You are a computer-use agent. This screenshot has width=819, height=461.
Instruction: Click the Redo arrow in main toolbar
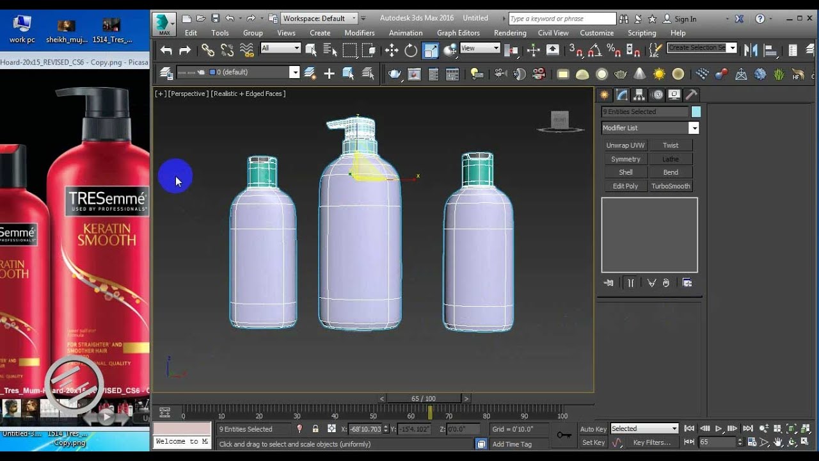pos(185,50)
